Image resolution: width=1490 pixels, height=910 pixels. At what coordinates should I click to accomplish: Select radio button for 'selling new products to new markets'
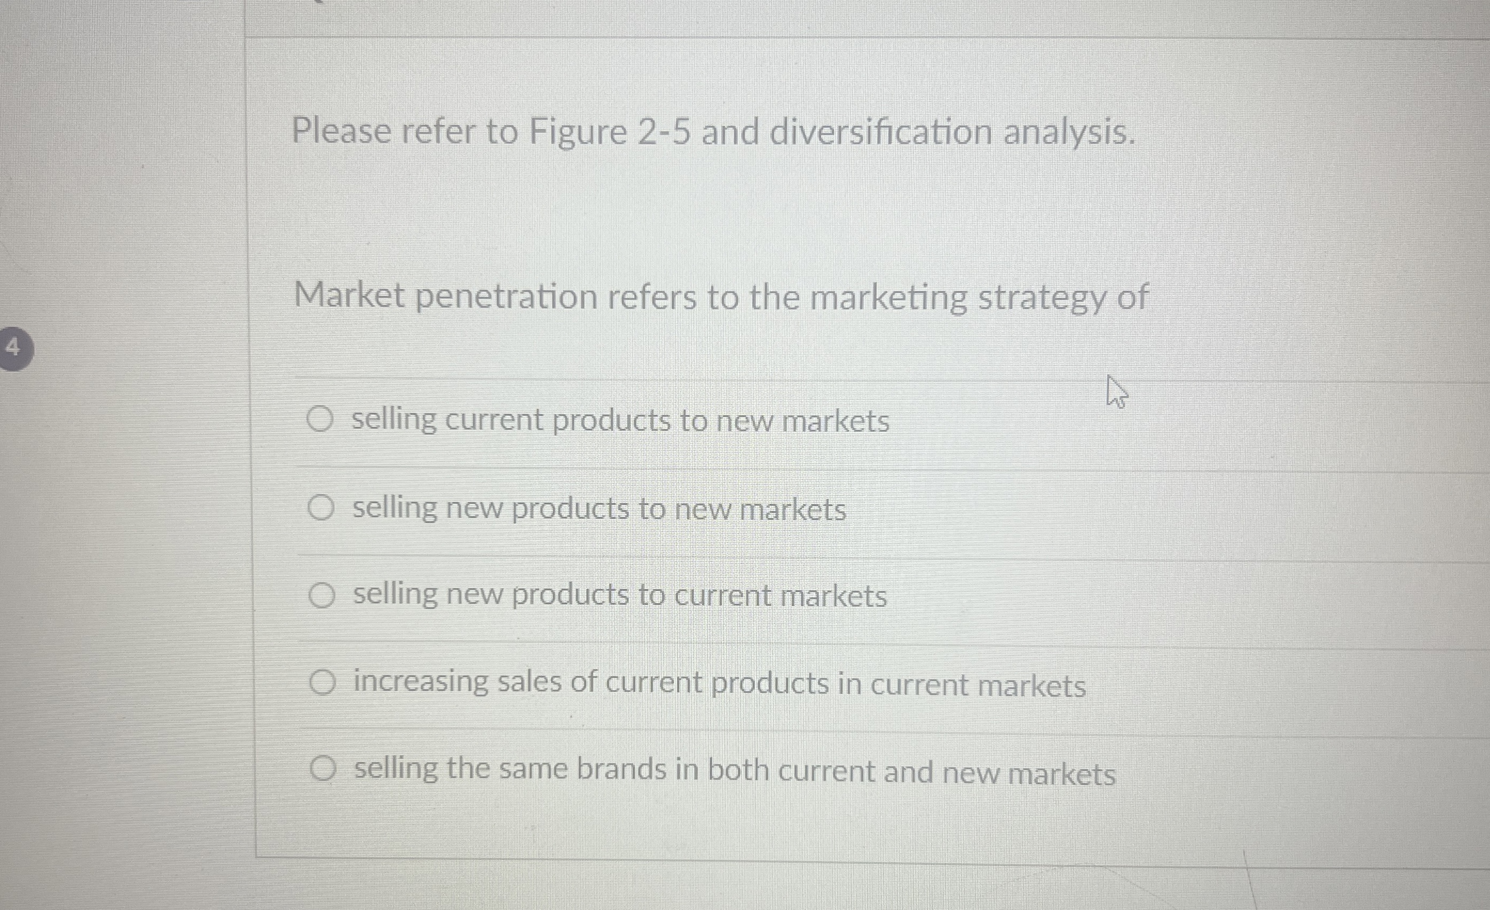322,508
